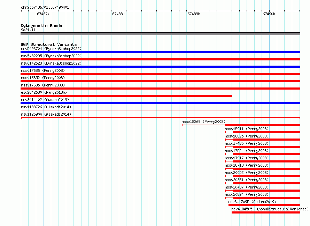Open nssv18718 (Perry2008) label
This screenshot has height=226, width=310.
pos(247,165)
